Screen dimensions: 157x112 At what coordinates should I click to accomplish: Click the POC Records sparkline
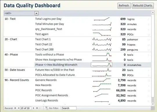[102, 90]
